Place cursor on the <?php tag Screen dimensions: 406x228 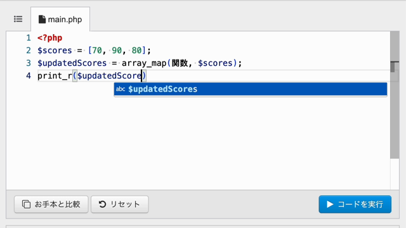click(x=49, y=38)
